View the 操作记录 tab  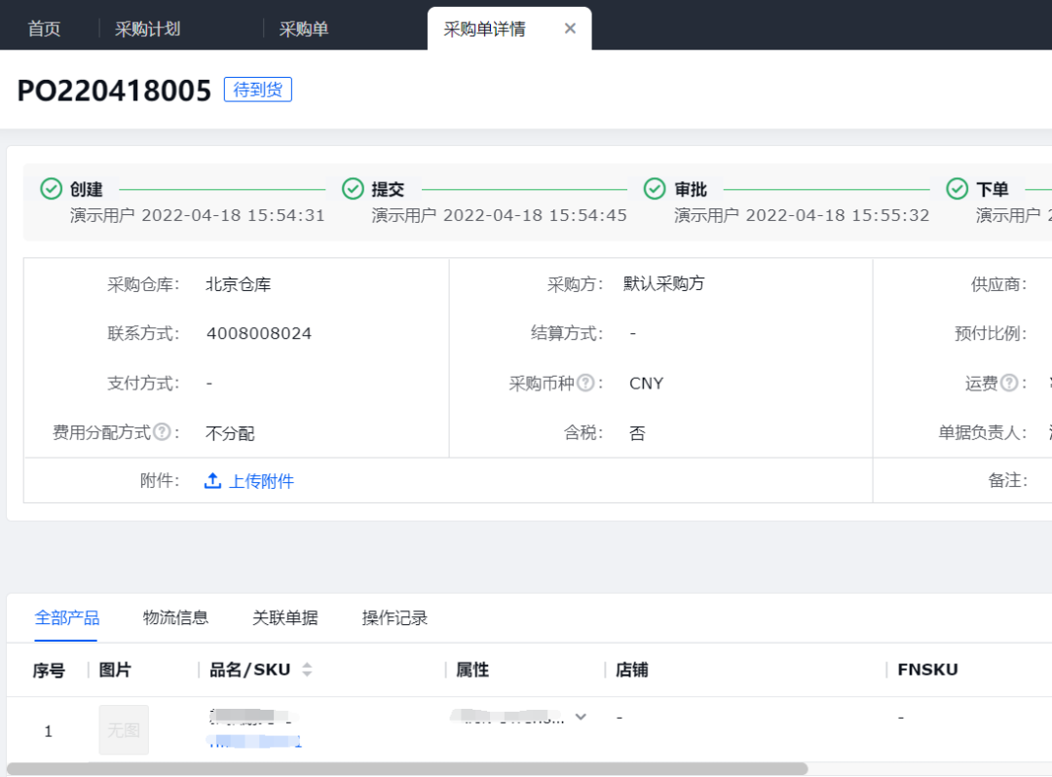(x=394, y=618)
